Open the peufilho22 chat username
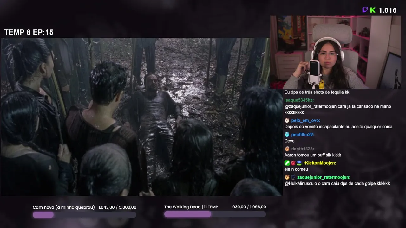The image size is (406, 228). point(303,135)
